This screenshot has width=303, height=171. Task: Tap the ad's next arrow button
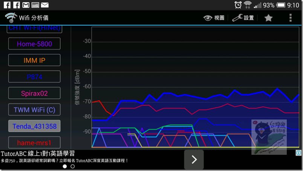point(194,160)
